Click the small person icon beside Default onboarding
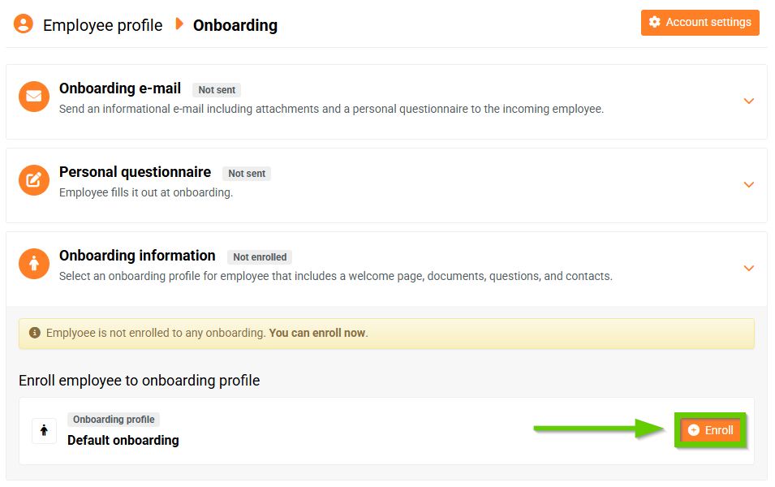The height and width of the screenshot is (487, 775). [44, 431]
